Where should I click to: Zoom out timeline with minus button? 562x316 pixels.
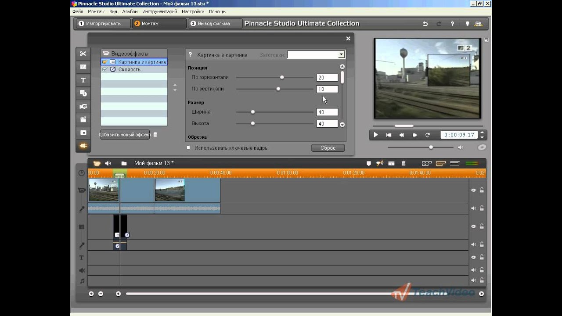[x=101, y=294]
